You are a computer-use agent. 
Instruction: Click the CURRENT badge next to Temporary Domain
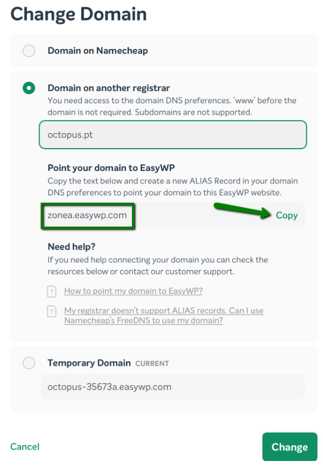coord(152,364)
